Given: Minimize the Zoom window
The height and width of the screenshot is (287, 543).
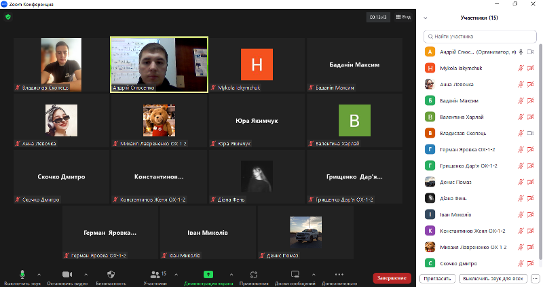Looking at the screenshot, I should pyautogui.click(x=497, y=4).
